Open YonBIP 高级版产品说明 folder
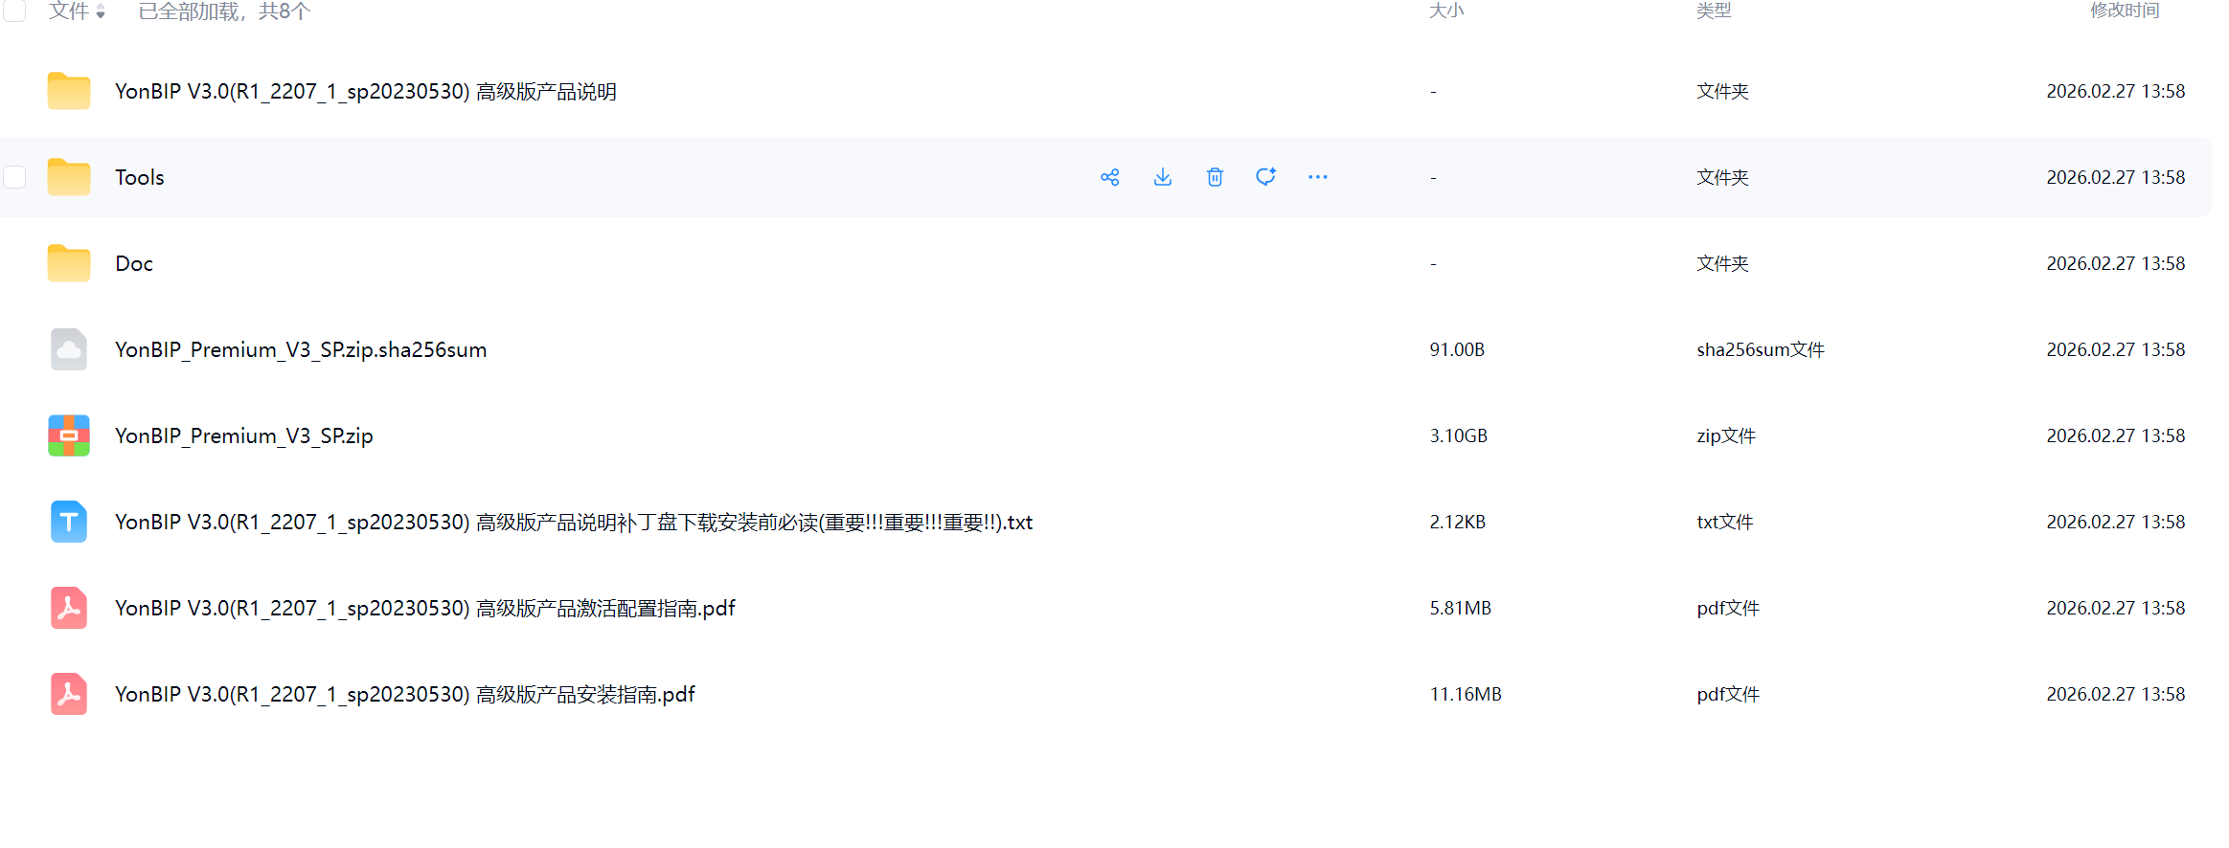This screenshot has height=848, width=2229. 365,91
